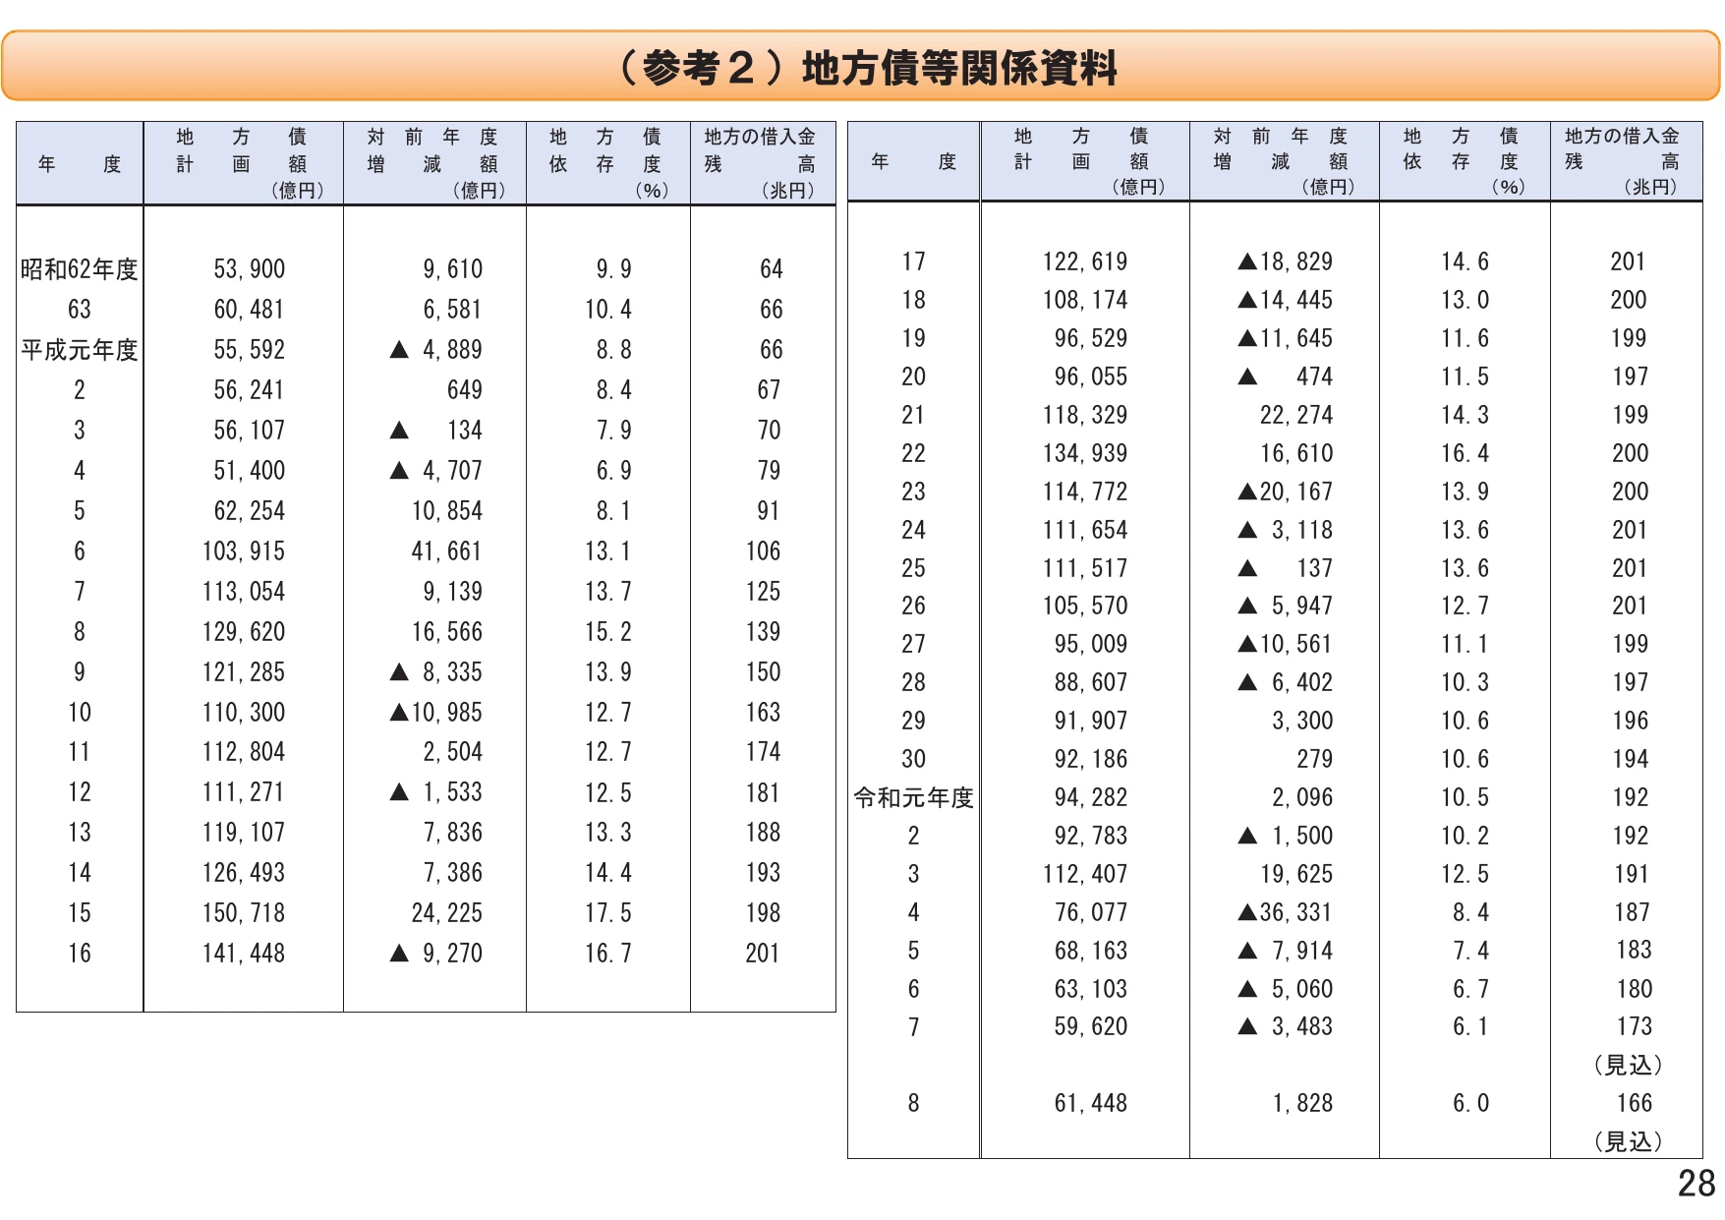Click the right table 年度 column header

click(914, 161)
